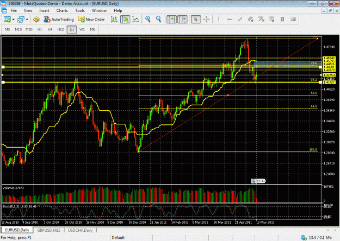Select the horizontal line drawing tool
Image resolution: width=340 pixels, height=241 pixels.
pyautogui.click(x=230, y=20)
